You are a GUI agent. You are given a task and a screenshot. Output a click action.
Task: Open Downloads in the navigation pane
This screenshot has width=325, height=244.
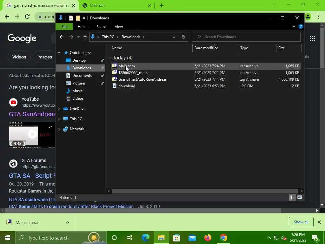coord(82,68)
